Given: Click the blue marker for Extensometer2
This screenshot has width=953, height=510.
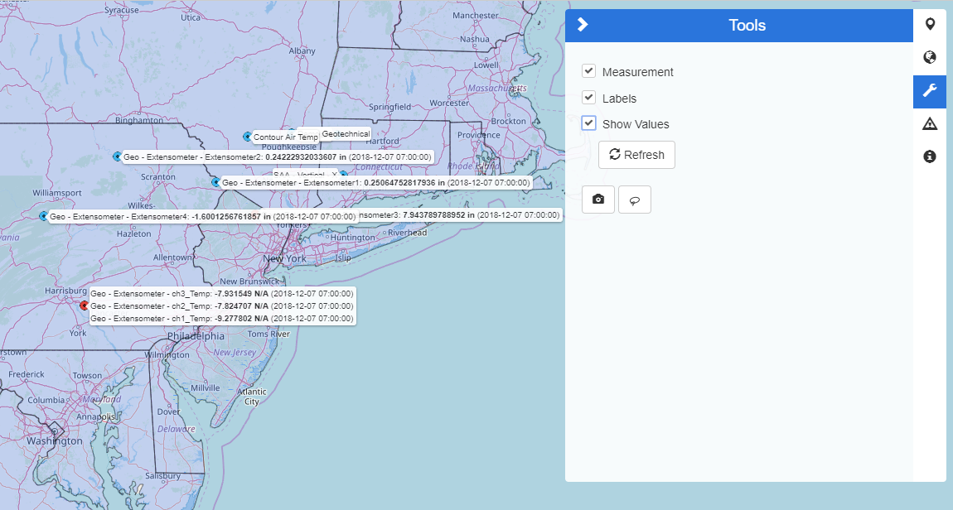Looking at the screenshot, I should (118, 156).
